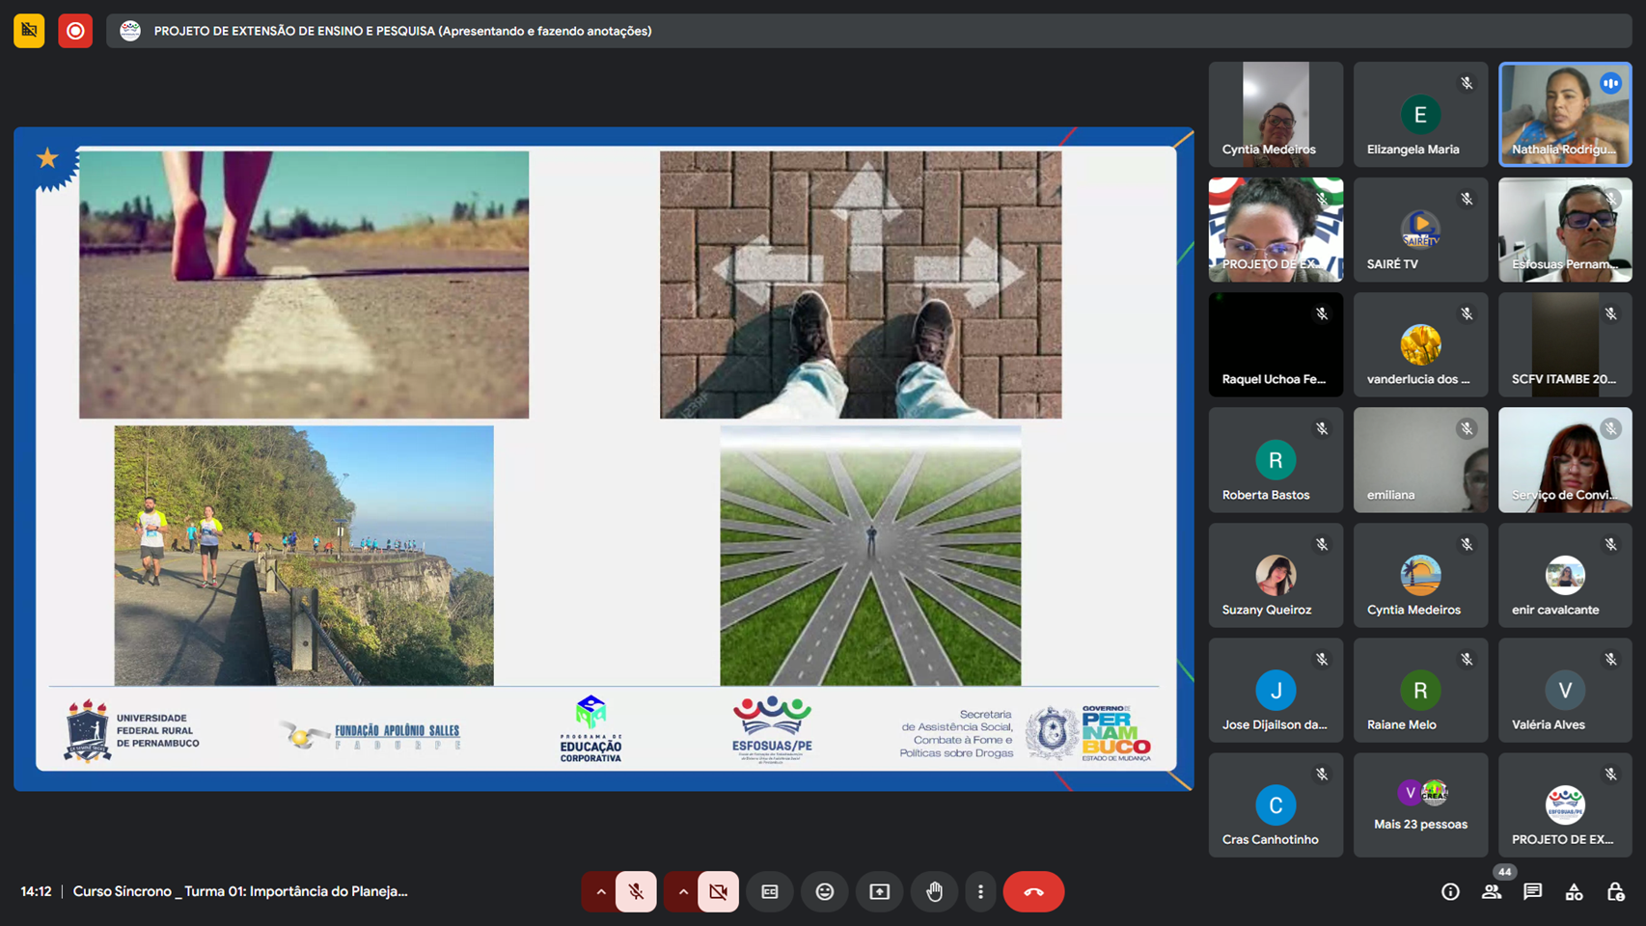Expand video settings arrow beside camera

coord(683,891)
